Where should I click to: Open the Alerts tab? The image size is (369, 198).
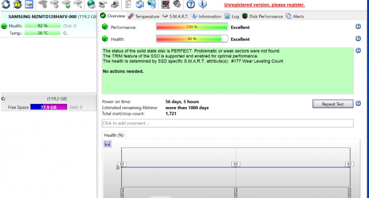295,16
